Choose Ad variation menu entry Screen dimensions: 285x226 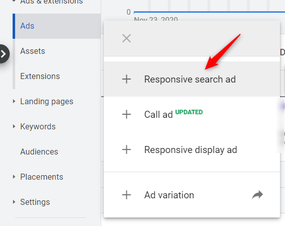(192, 195)
